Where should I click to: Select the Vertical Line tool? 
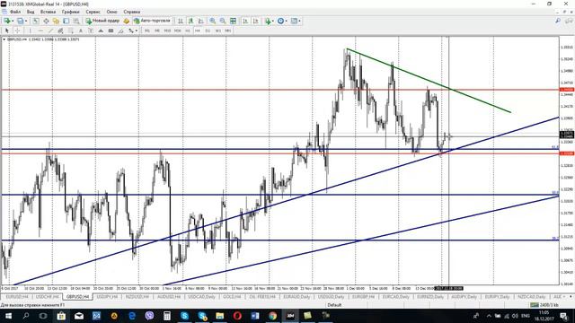30,31
